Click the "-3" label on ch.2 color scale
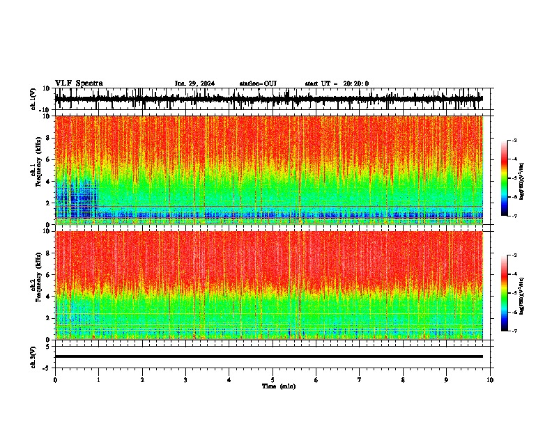552x426 pixels. coord(514,255)
